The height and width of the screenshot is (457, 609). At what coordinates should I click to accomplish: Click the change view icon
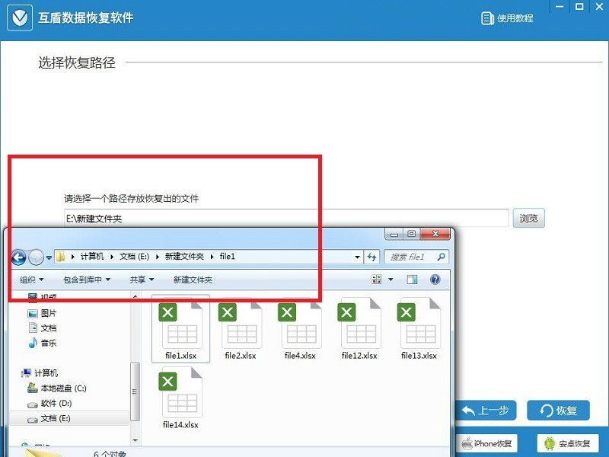tap(377, 279)
